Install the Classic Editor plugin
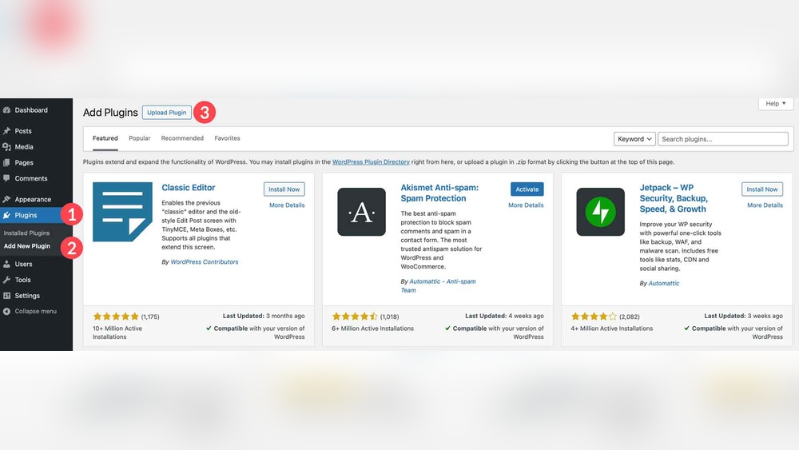Screen dimensions: 799x450 tap(284, 189)
